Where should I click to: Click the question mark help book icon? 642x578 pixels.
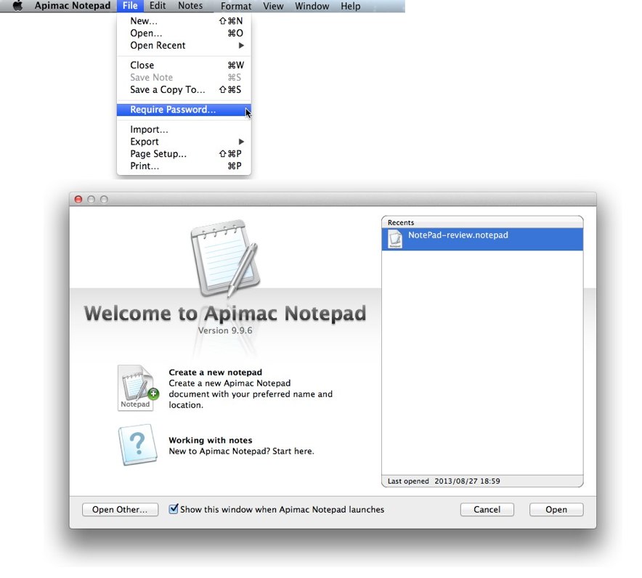[138, 444]
